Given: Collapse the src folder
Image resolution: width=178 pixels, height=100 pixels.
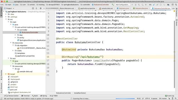Looking at the screenshot, I should (x=6, y=19).
